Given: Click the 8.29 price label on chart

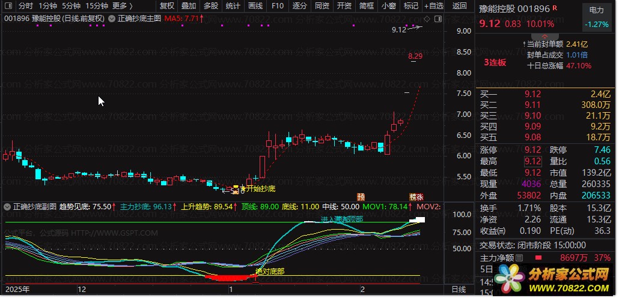Looking at the screenshot, I should pyautogui.click(x=415, y=56).
